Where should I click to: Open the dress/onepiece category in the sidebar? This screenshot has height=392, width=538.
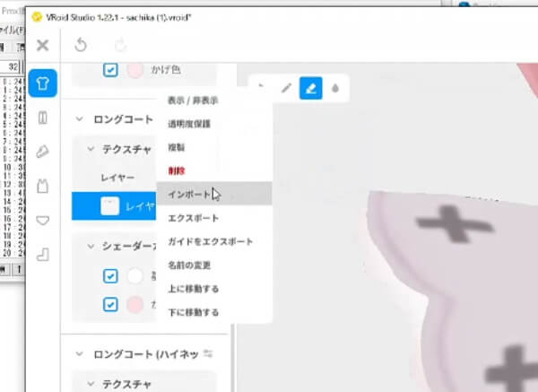coord(43,187)
